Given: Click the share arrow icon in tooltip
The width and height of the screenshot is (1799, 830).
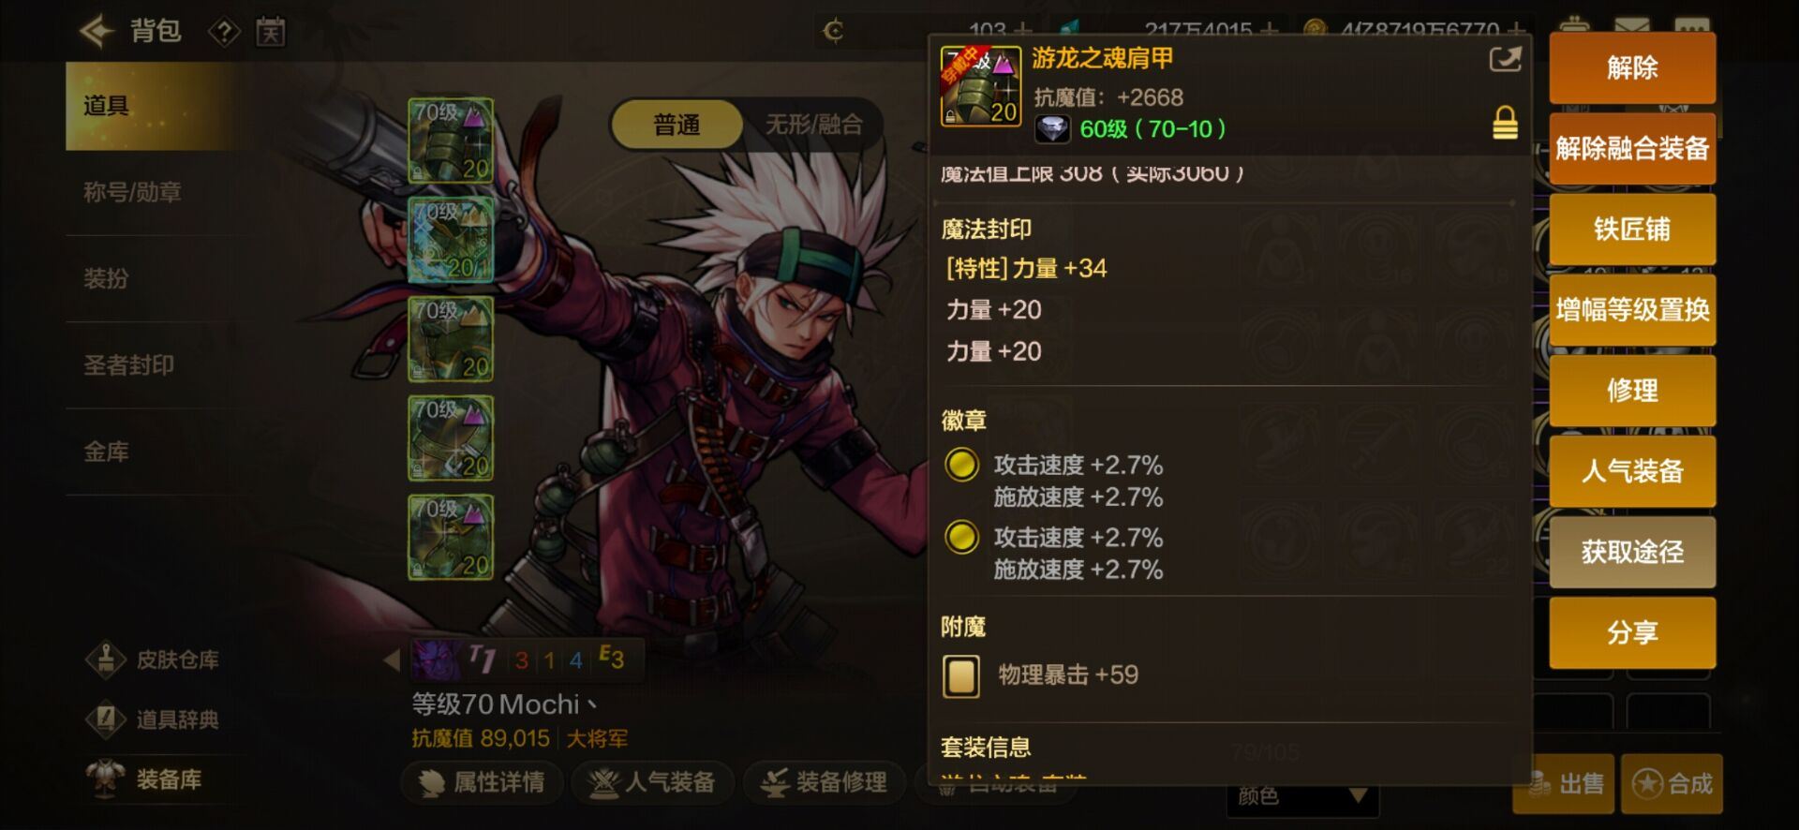Looking at the screenshot, I should pos(1505,60).
